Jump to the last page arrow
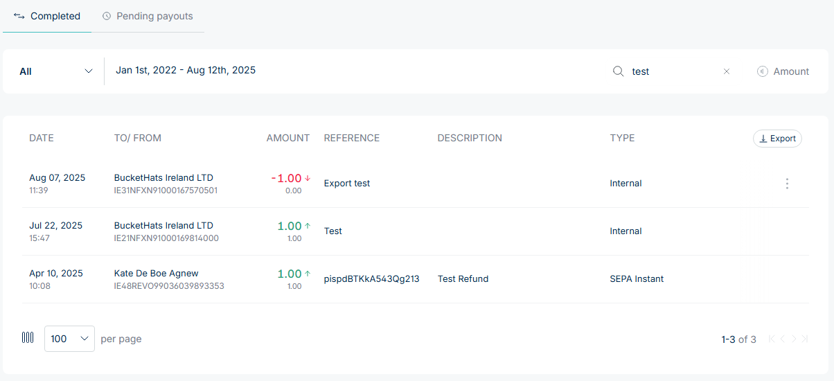834x381 pixels. [804, 339]
